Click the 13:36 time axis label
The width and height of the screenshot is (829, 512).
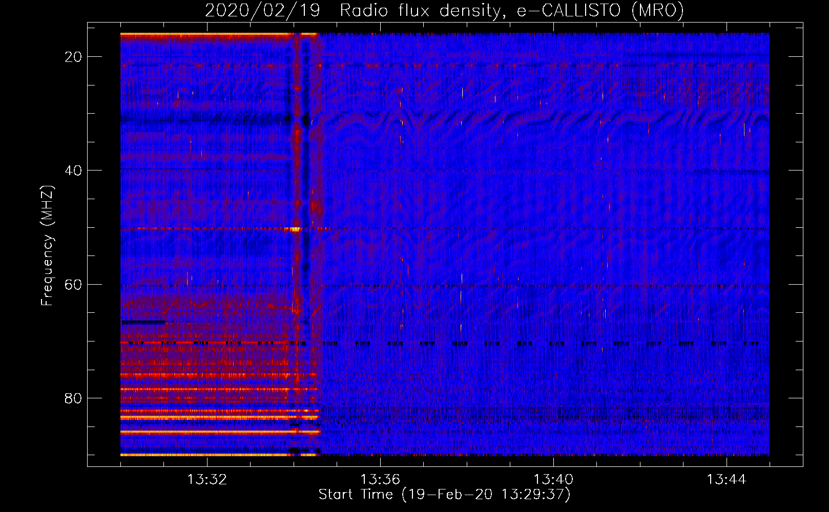tap(380, 480)
